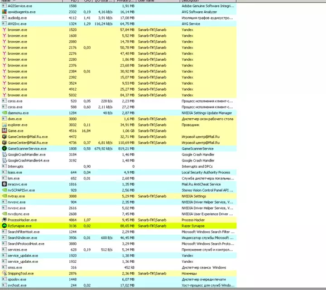Click NVIDIA Settings Update Manager description
The width and height of the screenshot is (326, 290).
[x=206, y=113]
